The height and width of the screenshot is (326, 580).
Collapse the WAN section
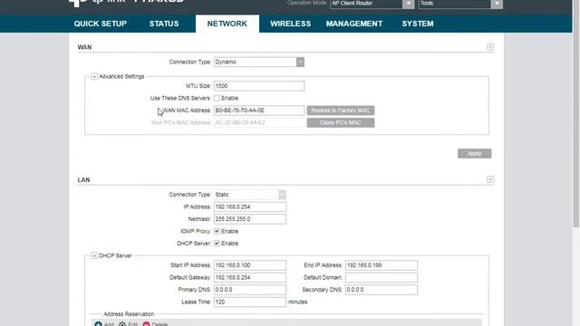pos(490,47)
